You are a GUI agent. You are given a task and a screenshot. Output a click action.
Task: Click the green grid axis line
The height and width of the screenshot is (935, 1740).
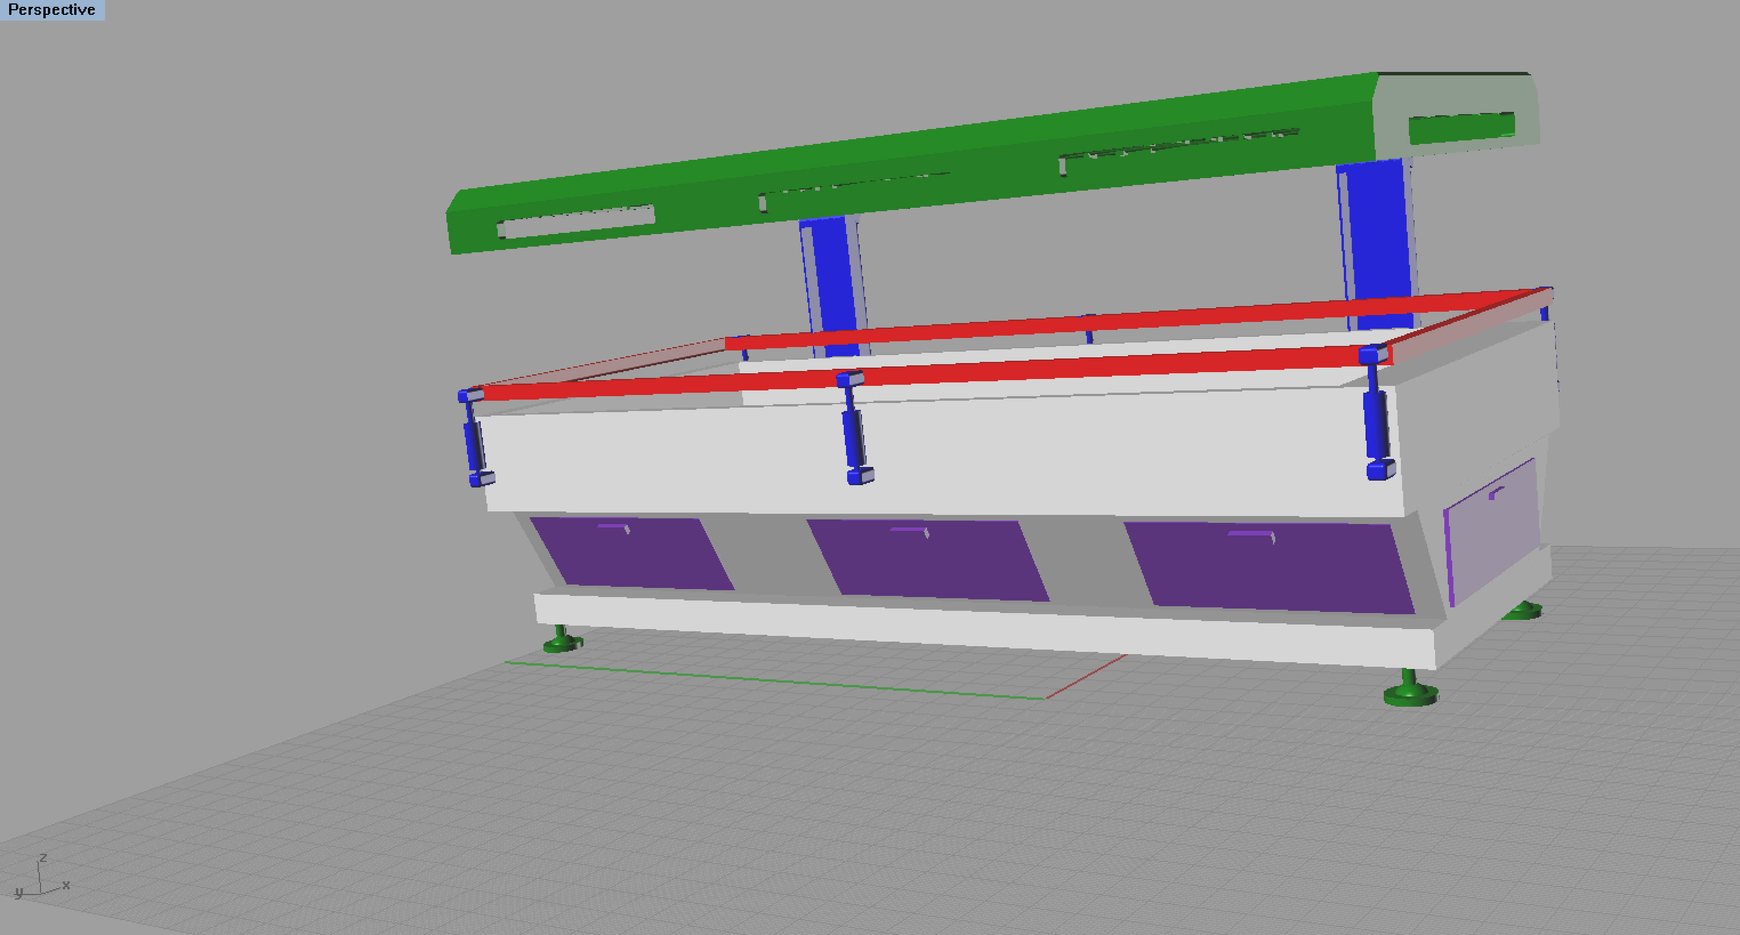click(x=777, y=680)
